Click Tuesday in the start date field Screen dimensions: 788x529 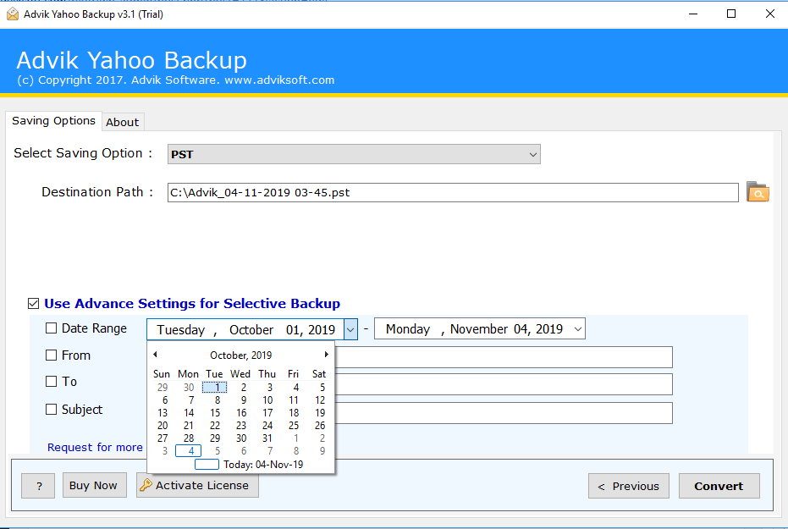click(x=181, y=330)
